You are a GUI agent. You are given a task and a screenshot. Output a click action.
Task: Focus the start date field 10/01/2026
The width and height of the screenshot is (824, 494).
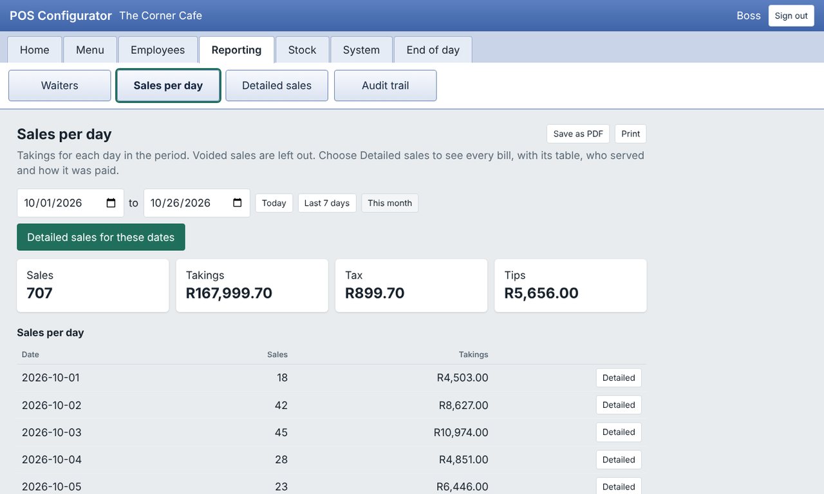tap(70, 203)
